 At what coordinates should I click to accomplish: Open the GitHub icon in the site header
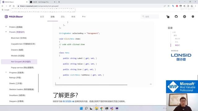[x=176, y=16]
